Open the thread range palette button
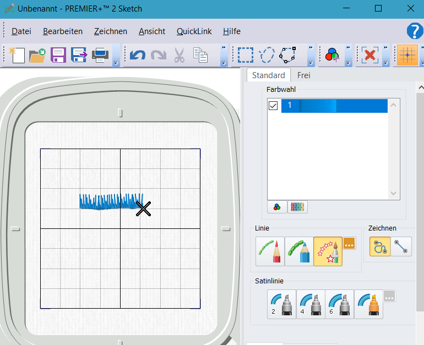Viewport: 424px width, 345px height. [297, 207]
